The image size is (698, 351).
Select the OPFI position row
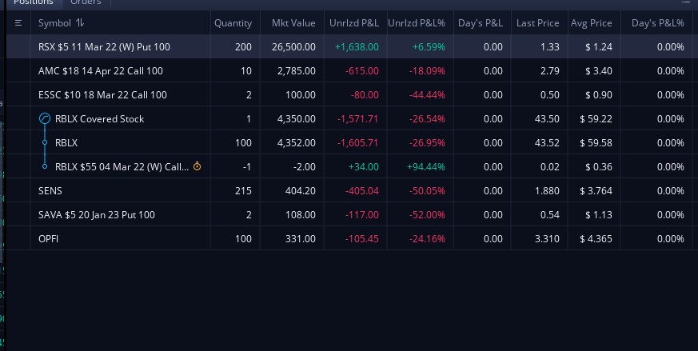pos(349,238)
